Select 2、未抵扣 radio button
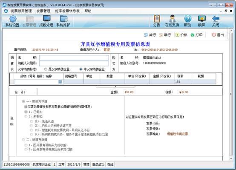This screenshot has height=170, width=236. tap(26, 116)
